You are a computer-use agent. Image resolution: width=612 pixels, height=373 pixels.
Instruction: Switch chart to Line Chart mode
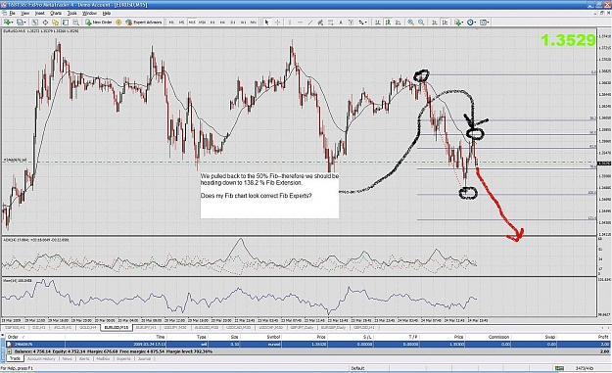click(x=398, y=23)
